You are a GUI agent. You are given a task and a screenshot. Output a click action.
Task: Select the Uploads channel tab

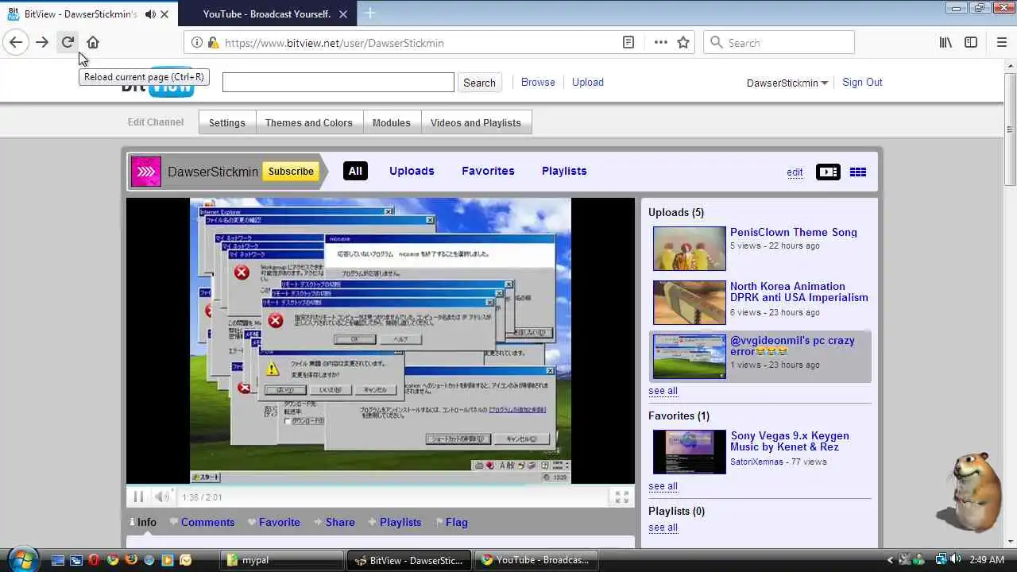pos(412,171)
